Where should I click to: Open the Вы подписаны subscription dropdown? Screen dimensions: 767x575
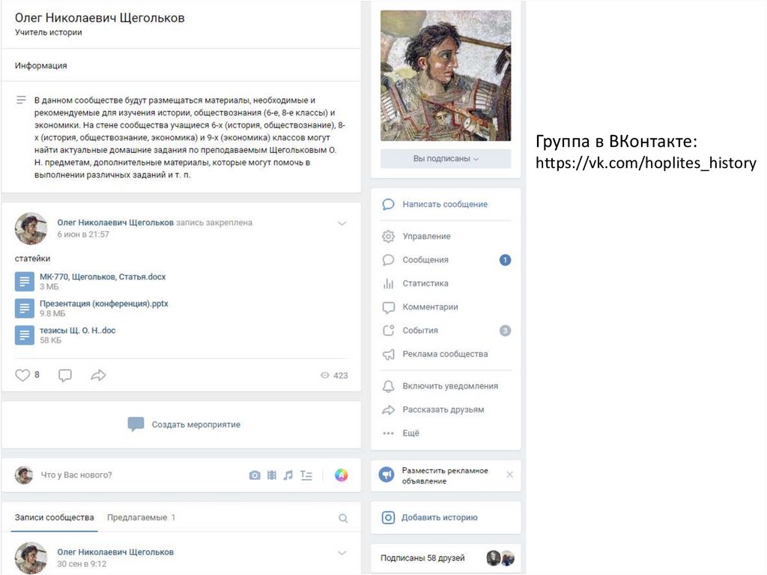coord(446,159)
